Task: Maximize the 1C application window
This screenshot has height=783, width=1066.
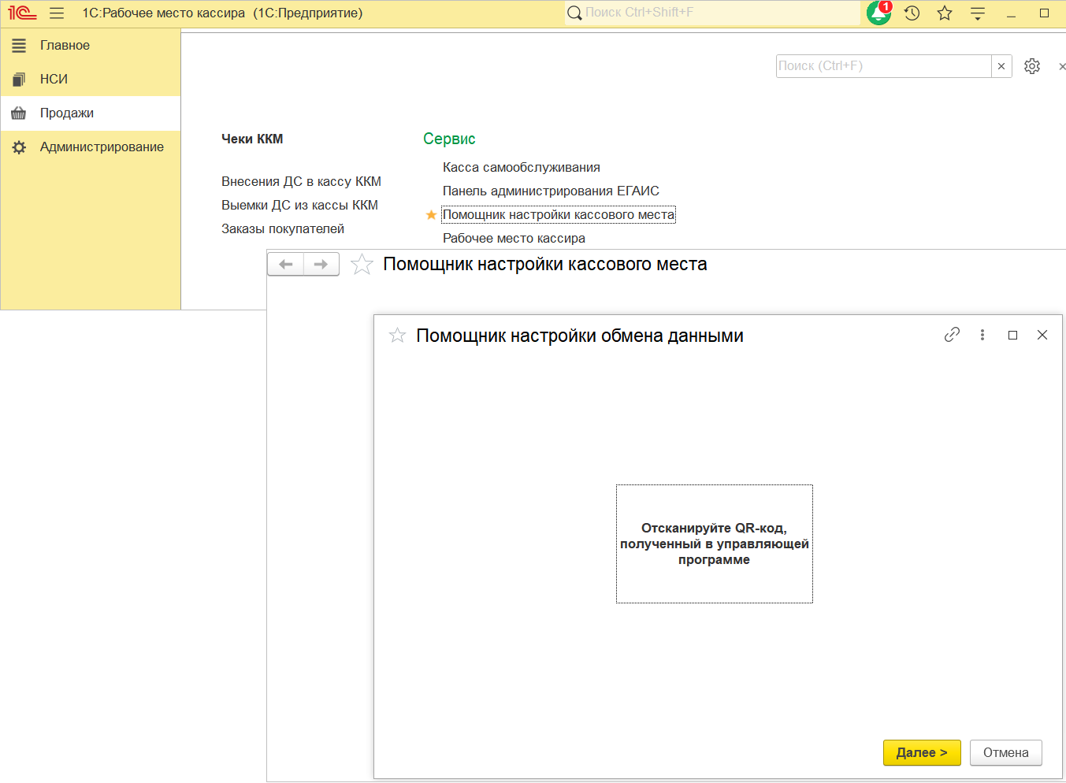Action: click(1044, 13)
